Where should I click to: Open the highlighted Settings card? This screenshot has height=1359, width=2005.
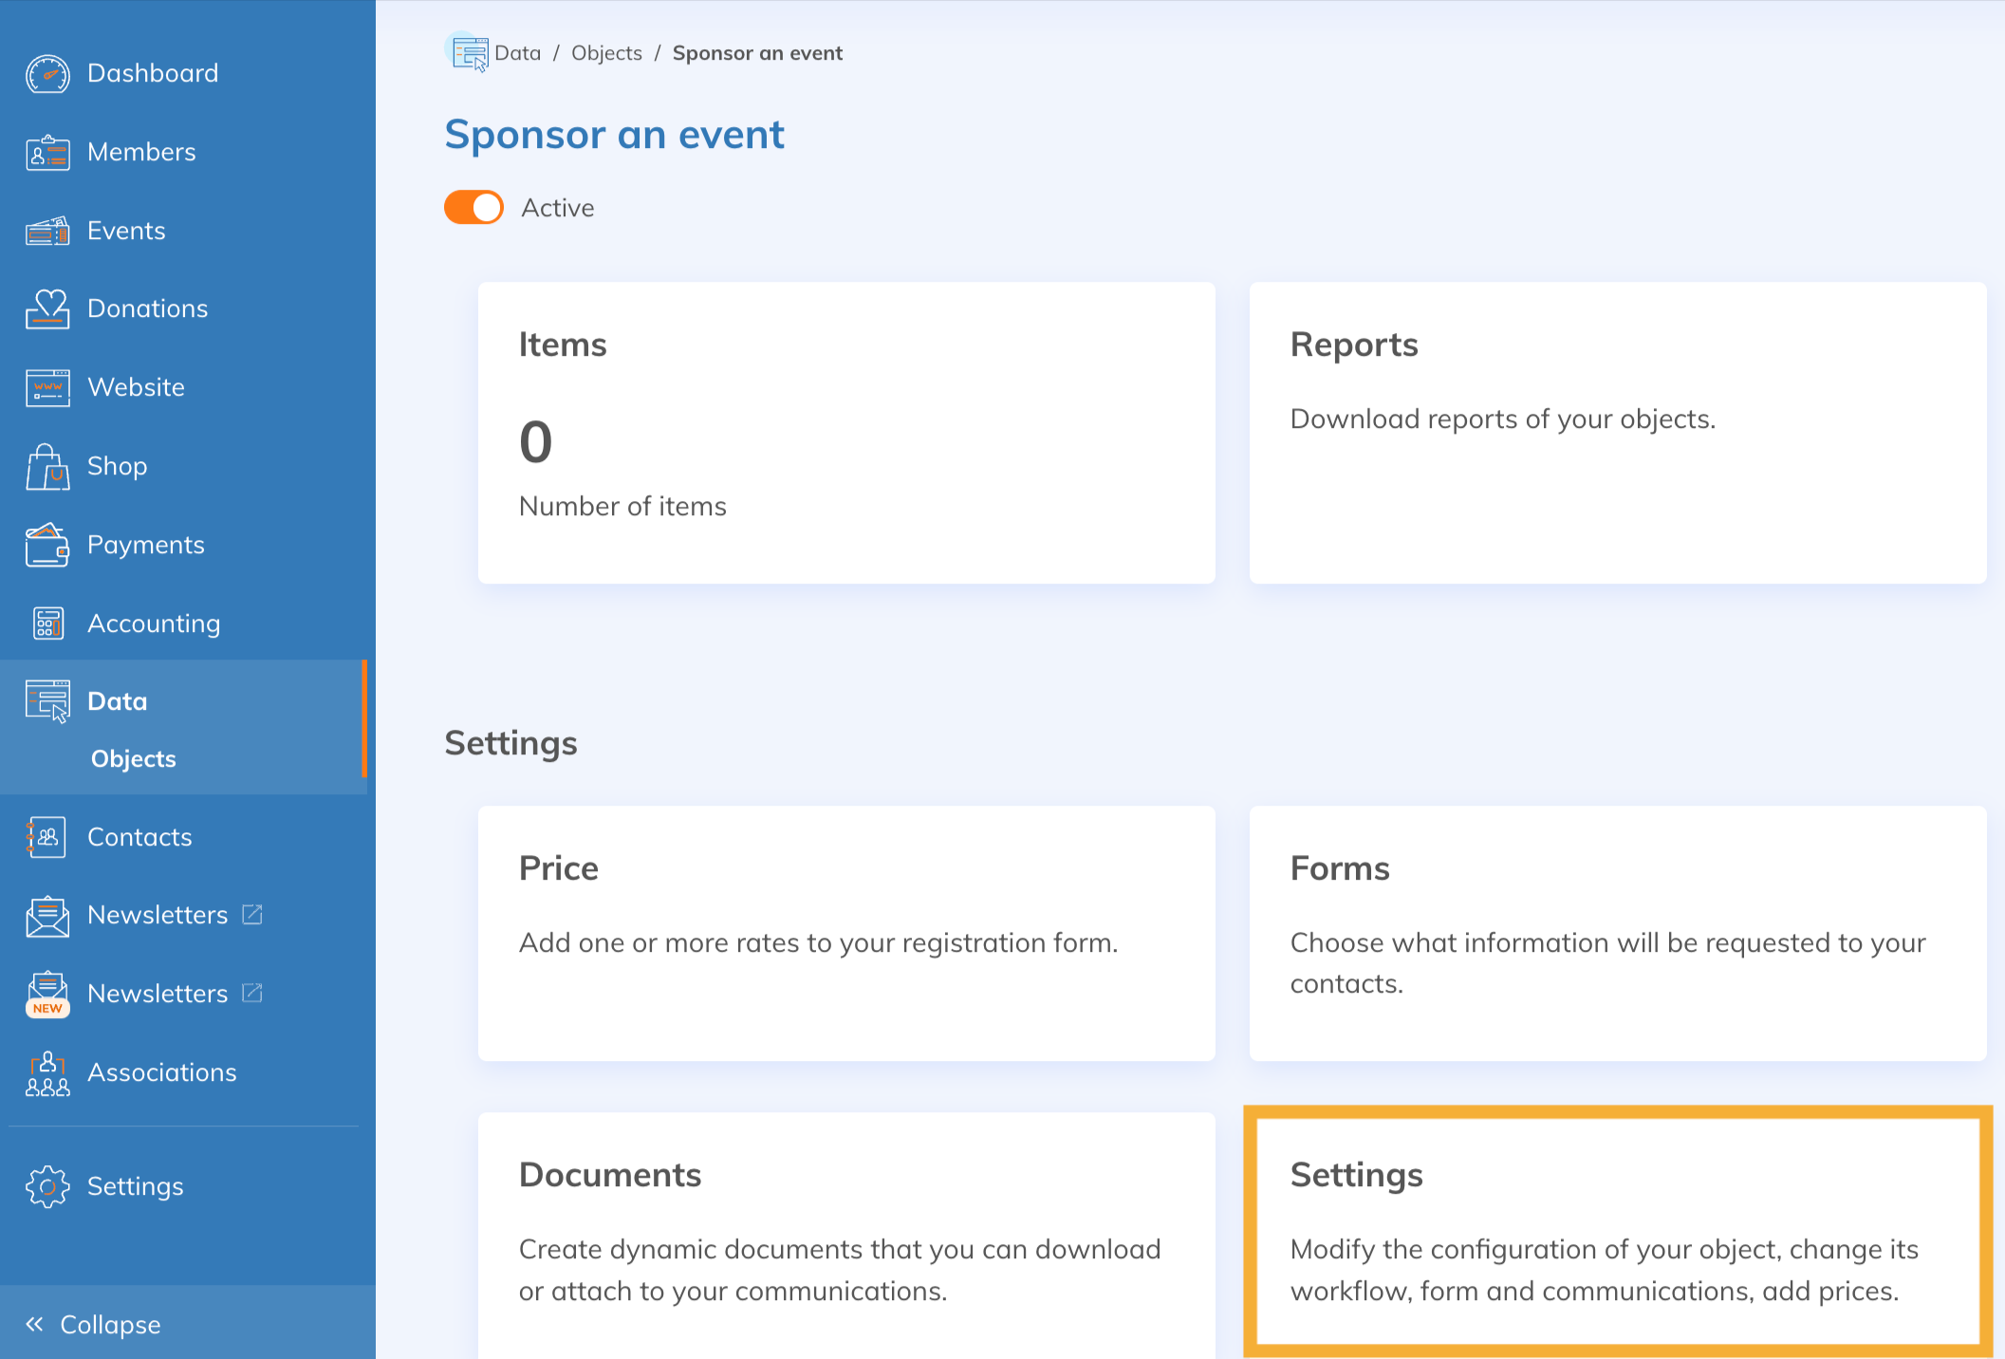[x=1617, y=1232]
